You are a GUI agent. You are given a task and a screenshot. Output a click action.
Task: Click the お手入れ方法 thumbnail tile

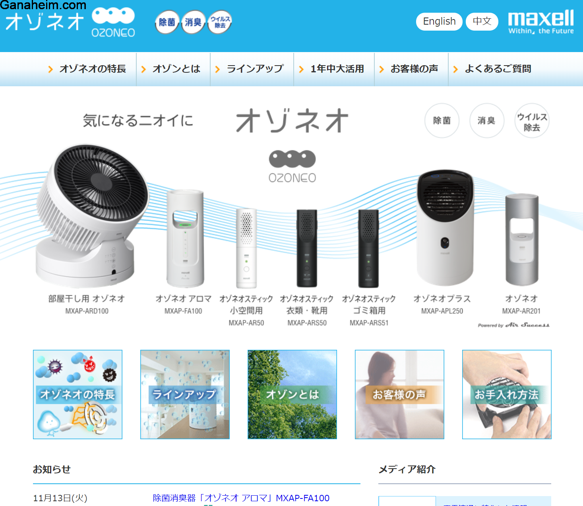[507, 394]
